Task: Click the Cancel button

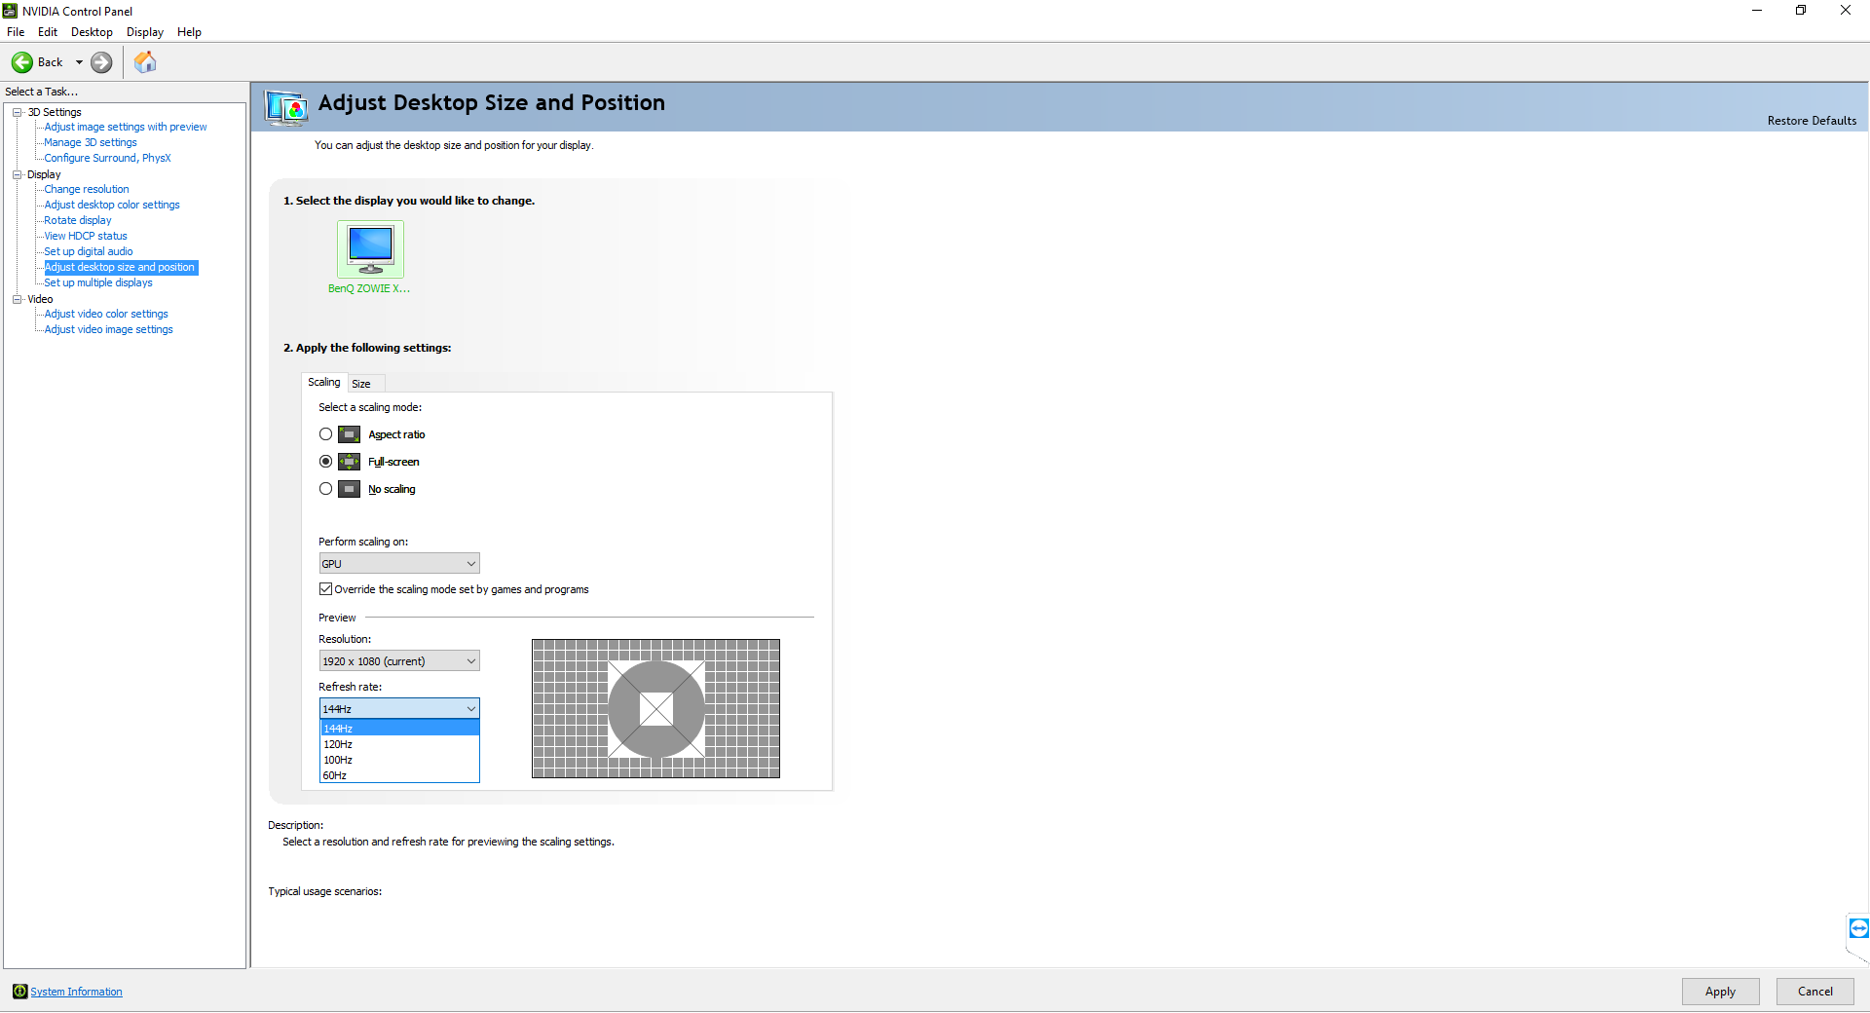Action: coord(1814,992)
